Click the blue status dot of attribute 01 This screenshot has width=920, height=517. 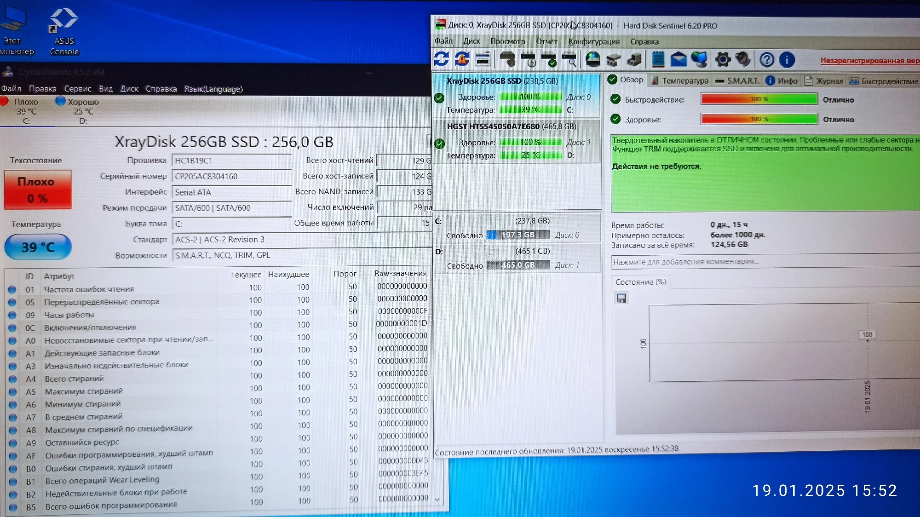tap(12, 290)
